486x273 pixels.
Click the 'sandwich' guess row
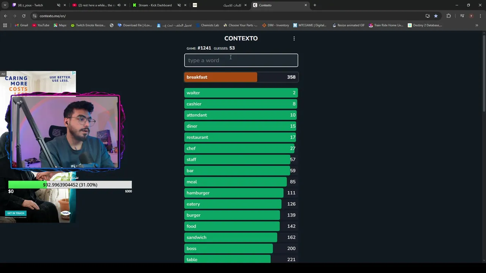[241, 237]
